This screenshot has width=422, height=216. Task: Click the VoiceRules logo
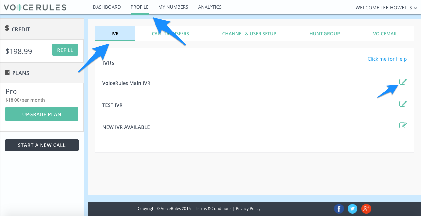(34, 7)
